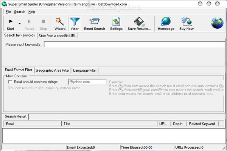Image resolution: width=227 pixels, height=151 pixels.
Task: Save Results to a file
Action: [139, 24]
